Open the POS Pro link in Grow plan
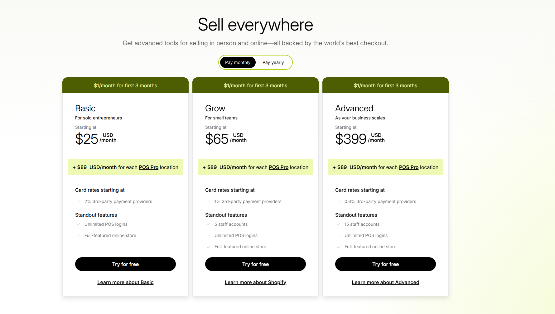 point(278,167)
